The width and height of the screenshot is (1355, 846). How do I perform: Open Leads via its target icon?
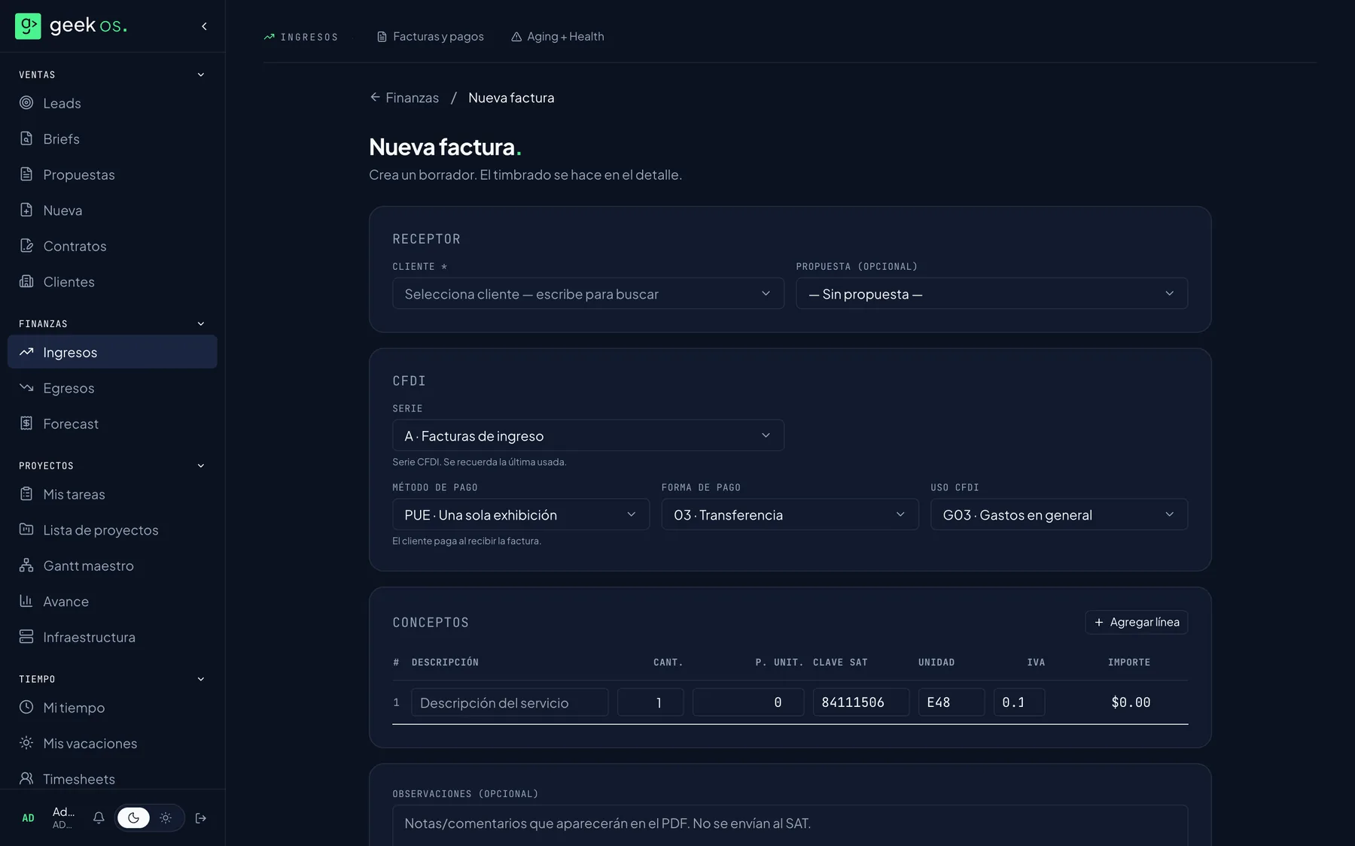click(x=26, y=103)
